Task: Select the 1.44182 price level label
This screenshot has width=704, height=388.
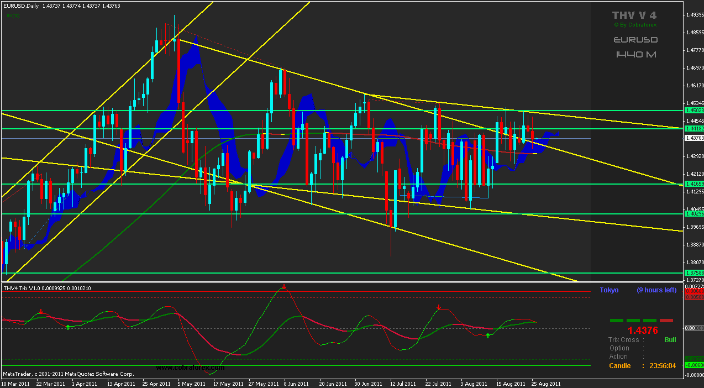Action: 694,129
